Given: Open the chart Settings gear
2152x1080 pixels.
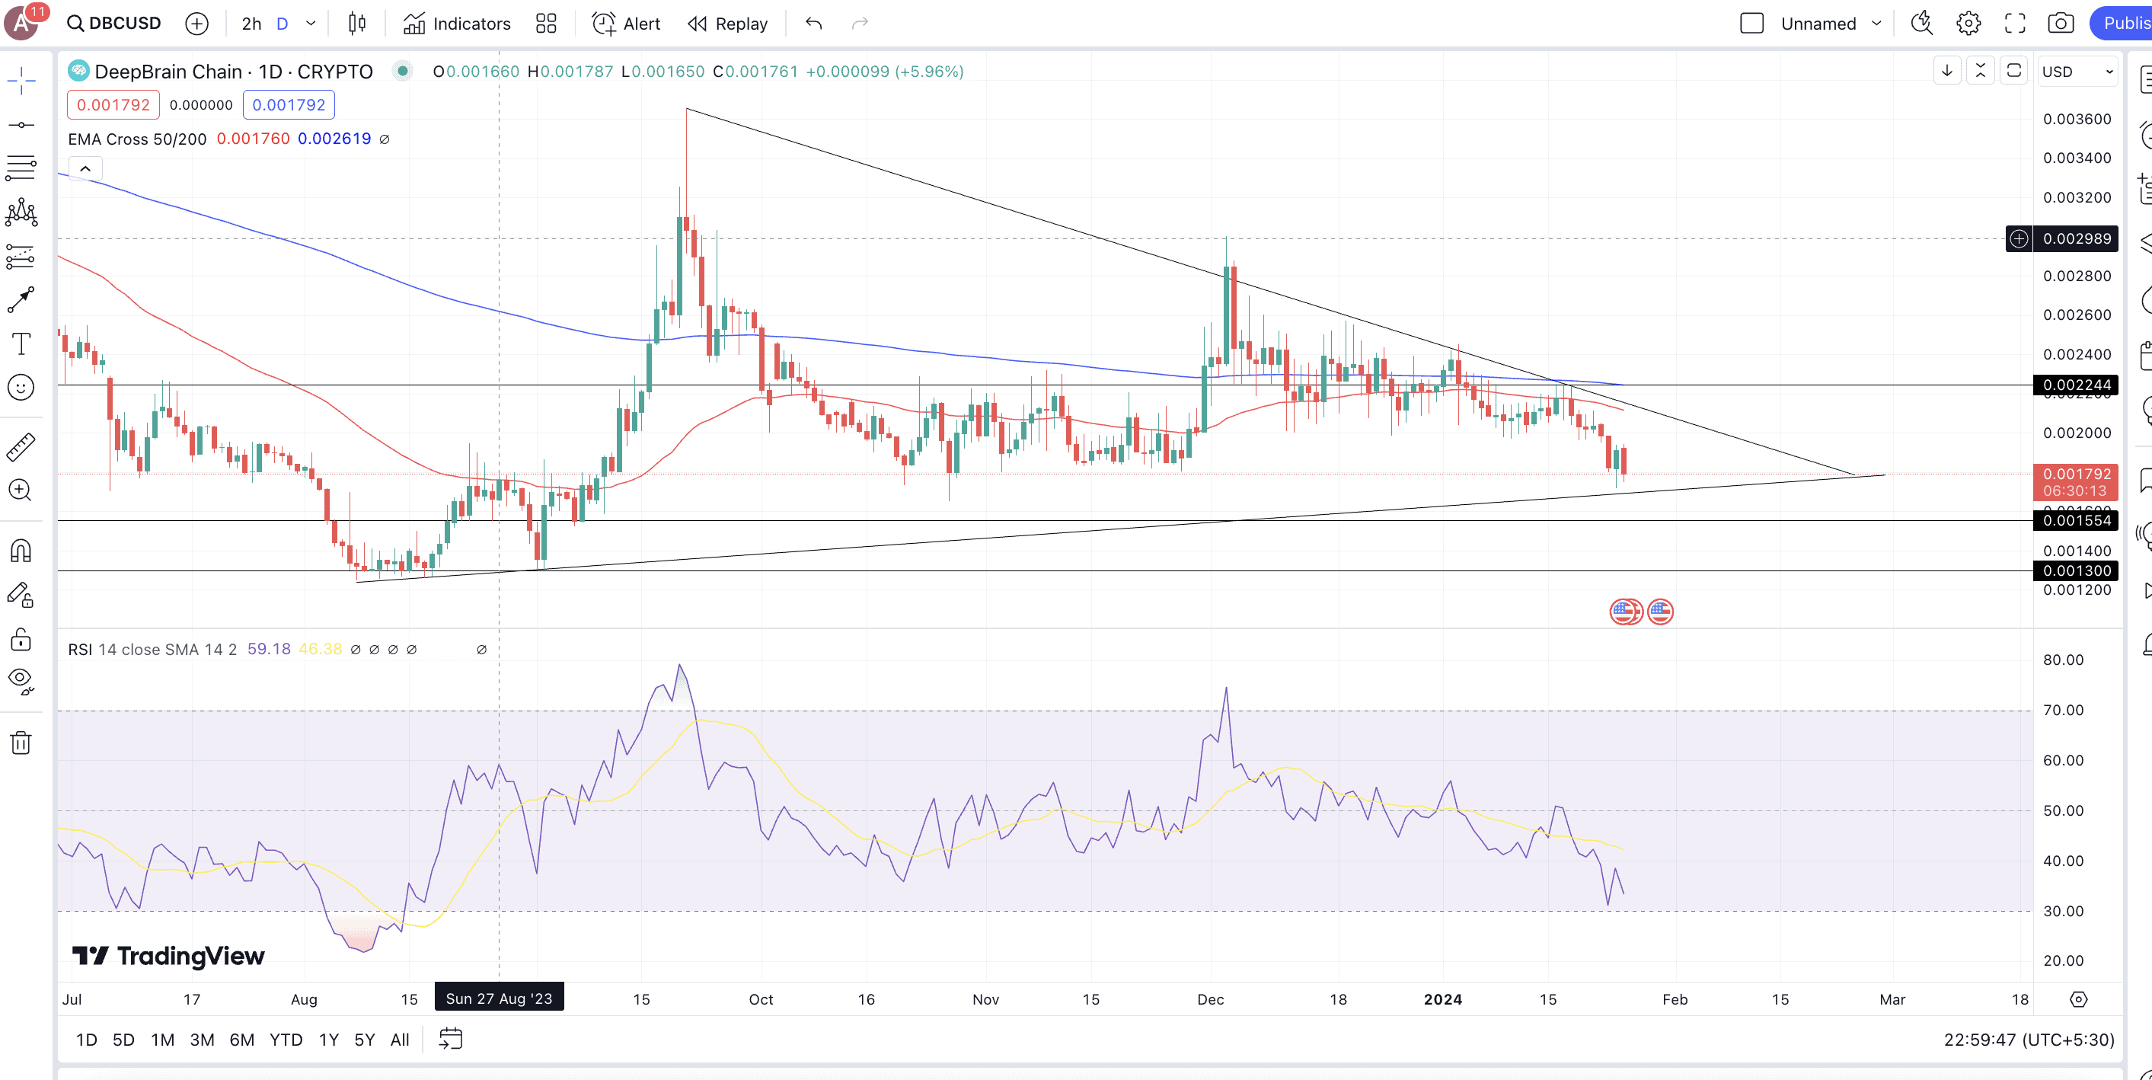Looking at the screenshot, I should 1968,24.
